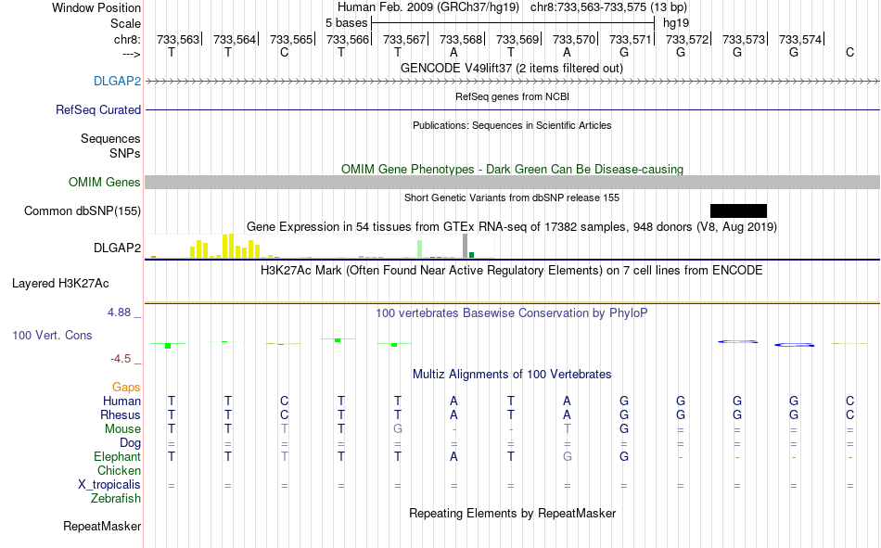Screen dimensions: 881x548
Task: Click the gray OMIM Genes bar
Action: 513,182
